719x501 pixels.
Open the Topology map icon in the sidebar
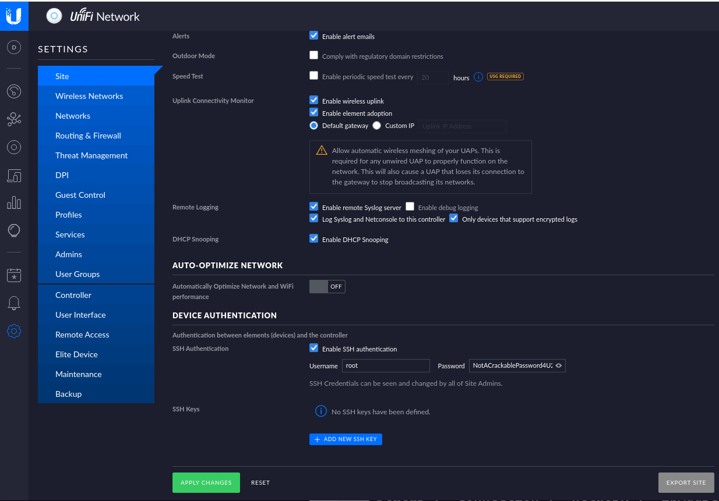pyautogui.click(x=14, y=119)
